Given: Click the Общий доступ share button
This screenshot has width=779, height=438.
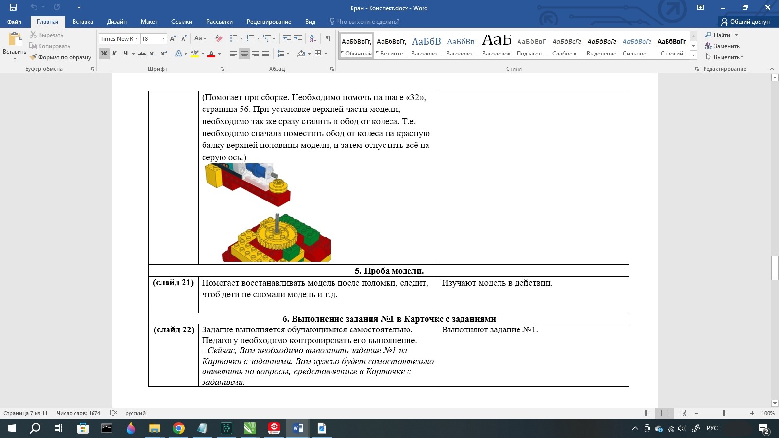Looking at the screenshot, I should tap(745, 22).
